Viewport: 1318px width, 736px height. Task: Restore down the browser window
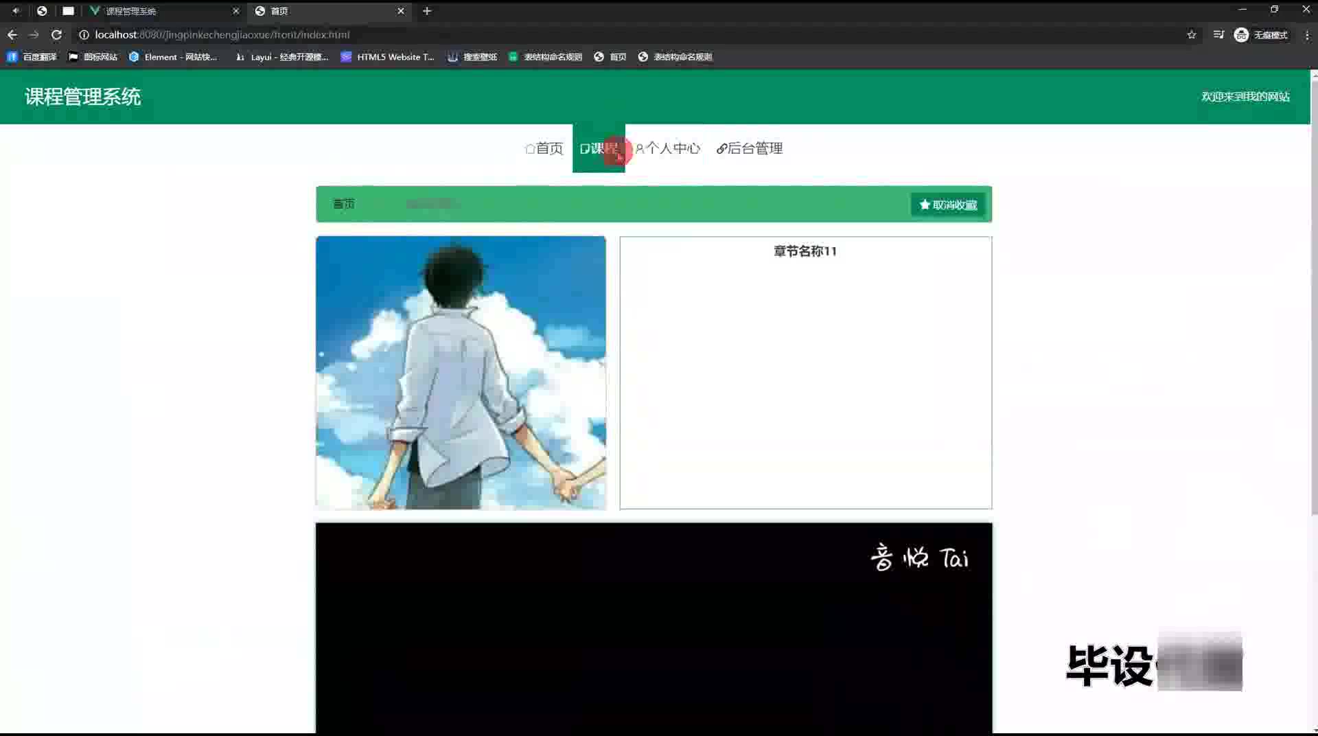[x=1274, y=10]
